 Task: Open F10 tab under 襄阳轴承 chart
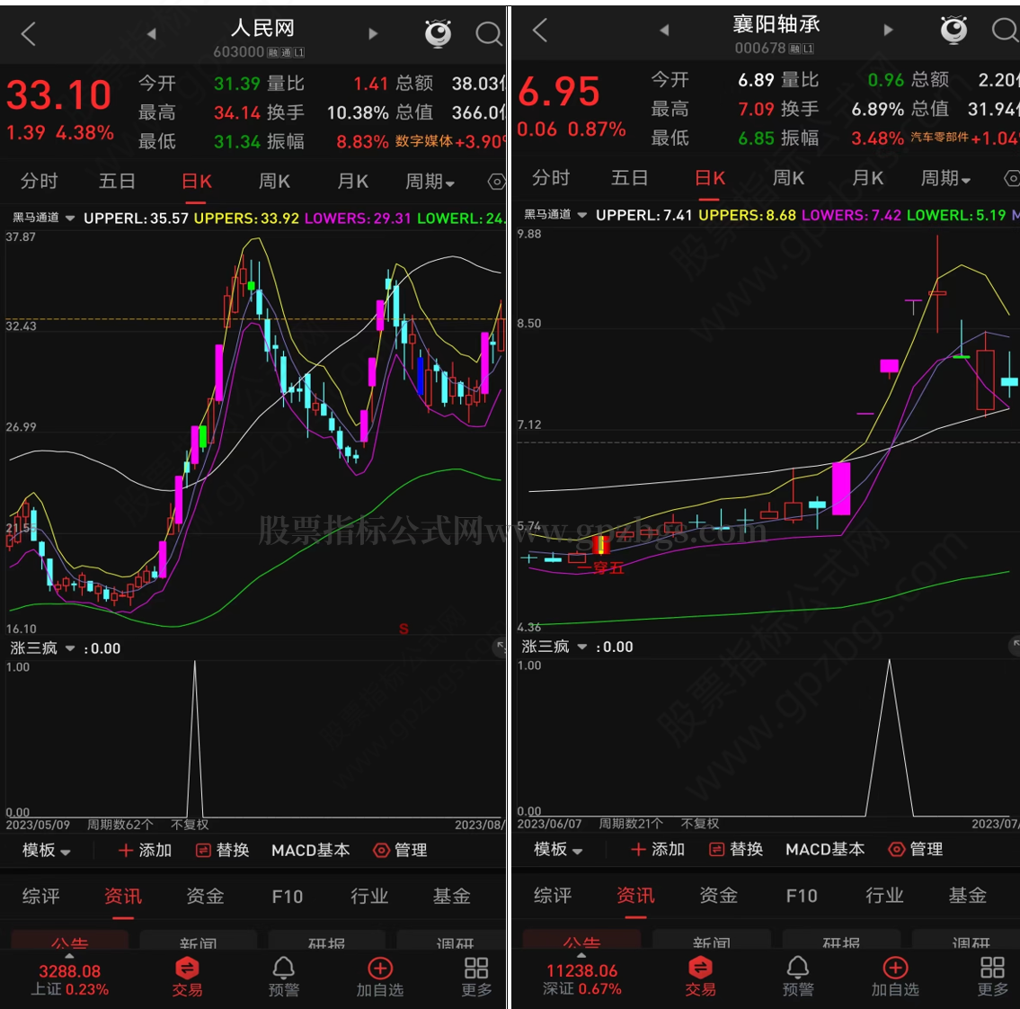[802, 896]
